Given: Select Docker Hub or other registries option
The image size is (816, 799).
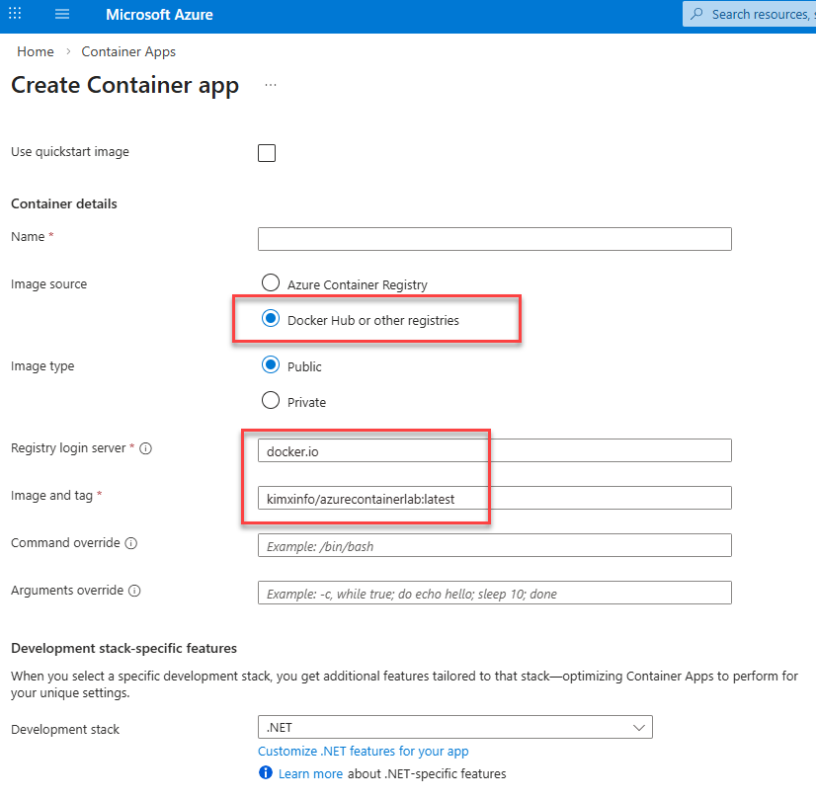Looking at the screenshot, I should click(x=271, y=318).
